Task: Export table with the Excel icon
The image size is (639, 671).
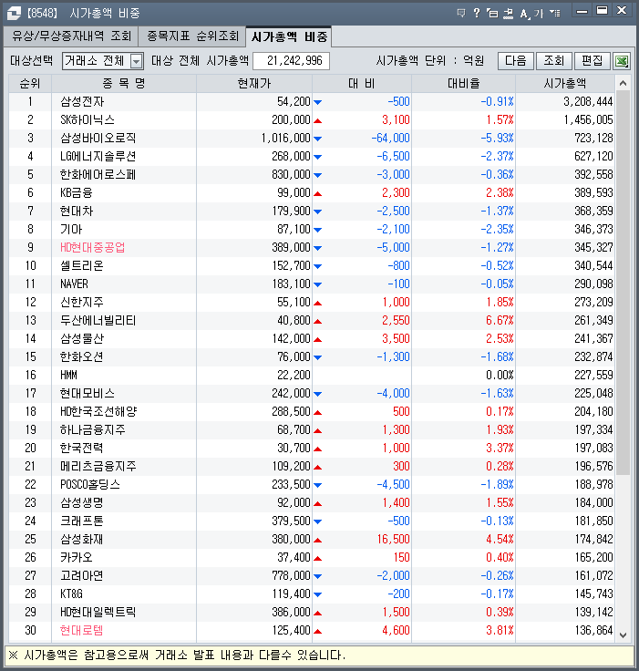Action: click(x=622, y=61)
